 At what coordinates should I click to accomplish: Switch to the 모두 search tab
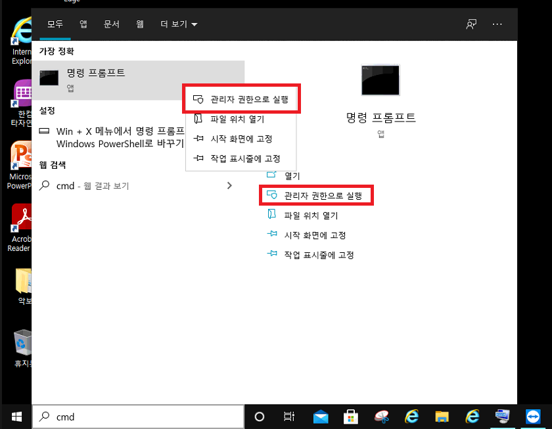coord(55,24)
